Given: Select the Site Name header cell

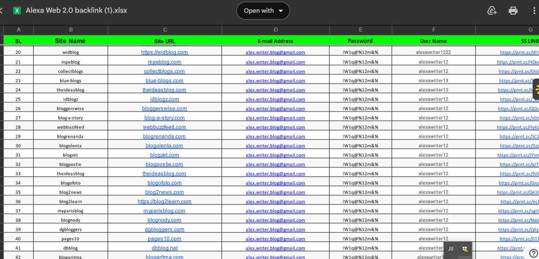Looking at the screenshot, I should pyautogui.click(x=70, y=41).
